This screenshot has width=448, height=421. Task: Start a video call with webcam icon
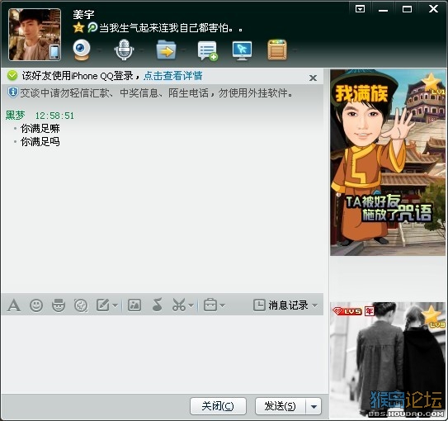(82, 50)
